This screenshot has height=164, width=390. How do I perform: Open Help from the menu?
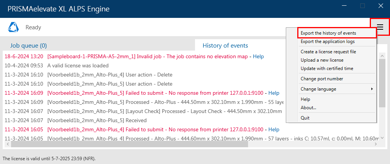pyautogui.click(x=337, y=99)
